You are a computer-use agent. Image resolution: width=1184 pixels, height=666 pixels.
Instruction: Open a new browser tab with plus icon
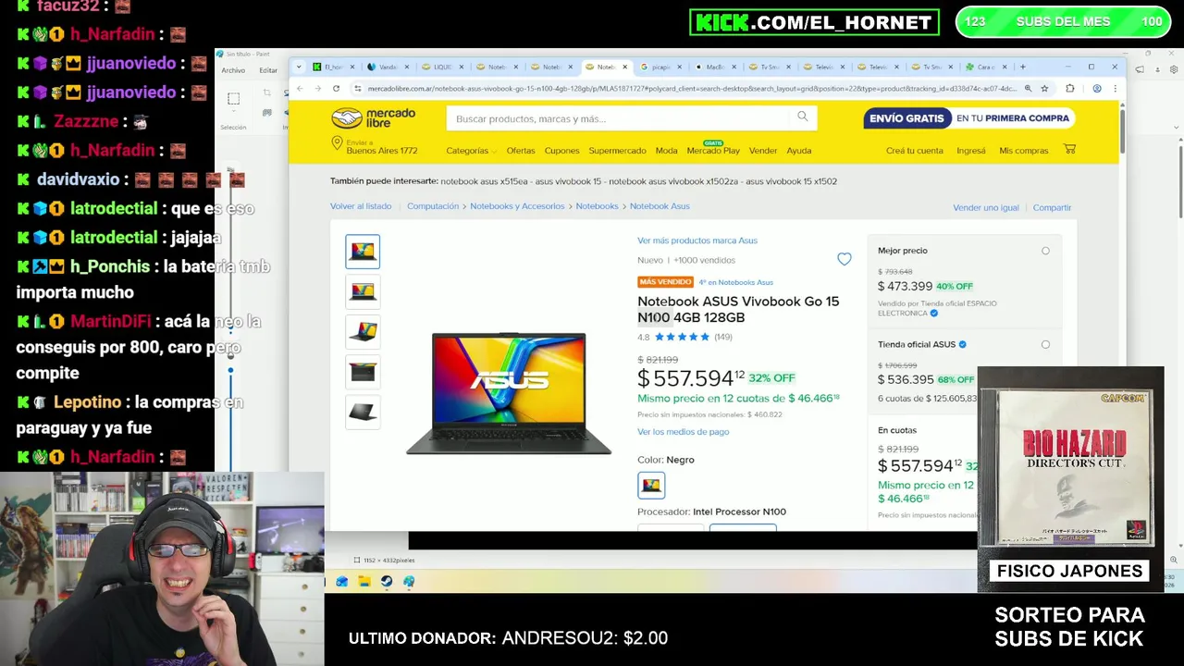pyautogui.click(x=1022, y=67)
